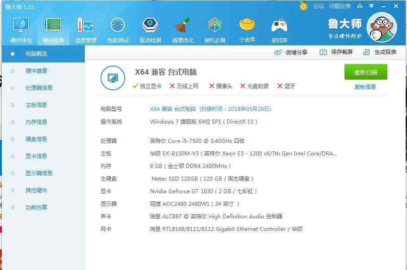
Task: Open 小金库 gold ingot icon
Action: pyautogui.click(x=247, y=30)
